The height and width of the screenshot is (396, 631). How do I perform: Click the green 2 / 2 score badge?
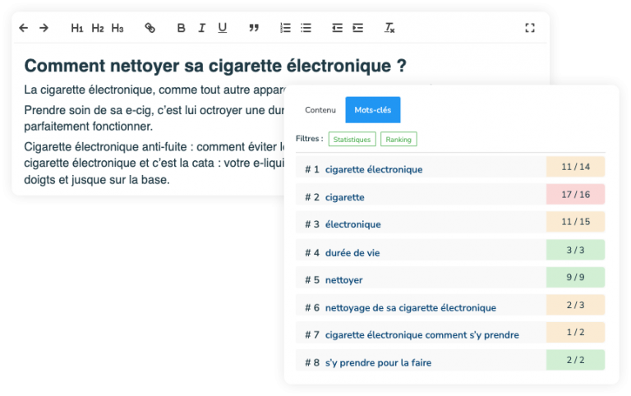[x=575, y=360]
